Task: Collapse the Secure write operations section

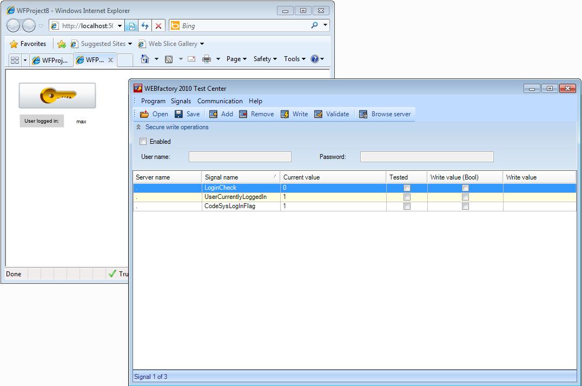Action: click(139, 128)
